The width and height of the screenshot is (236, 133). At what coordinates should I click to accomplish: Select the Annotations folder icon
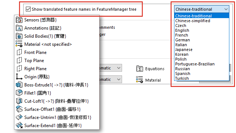[19, 28]
